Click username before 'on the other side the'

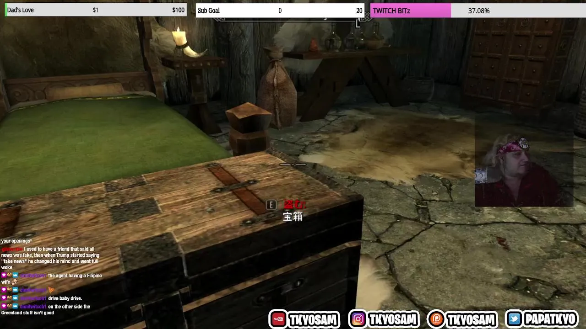33,307
